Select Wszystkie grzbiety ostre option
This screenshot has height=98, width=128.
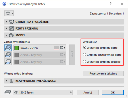[x=100, y=48]
